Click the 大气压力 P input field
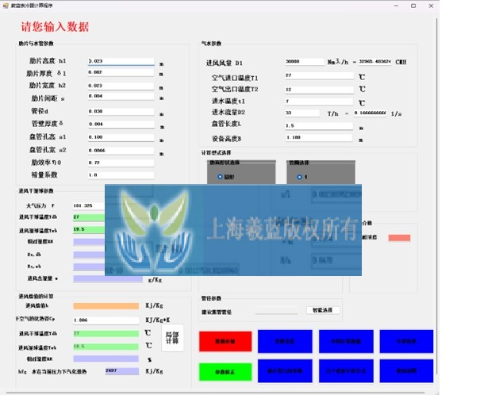Screen dimensions: 484x395 89,206
